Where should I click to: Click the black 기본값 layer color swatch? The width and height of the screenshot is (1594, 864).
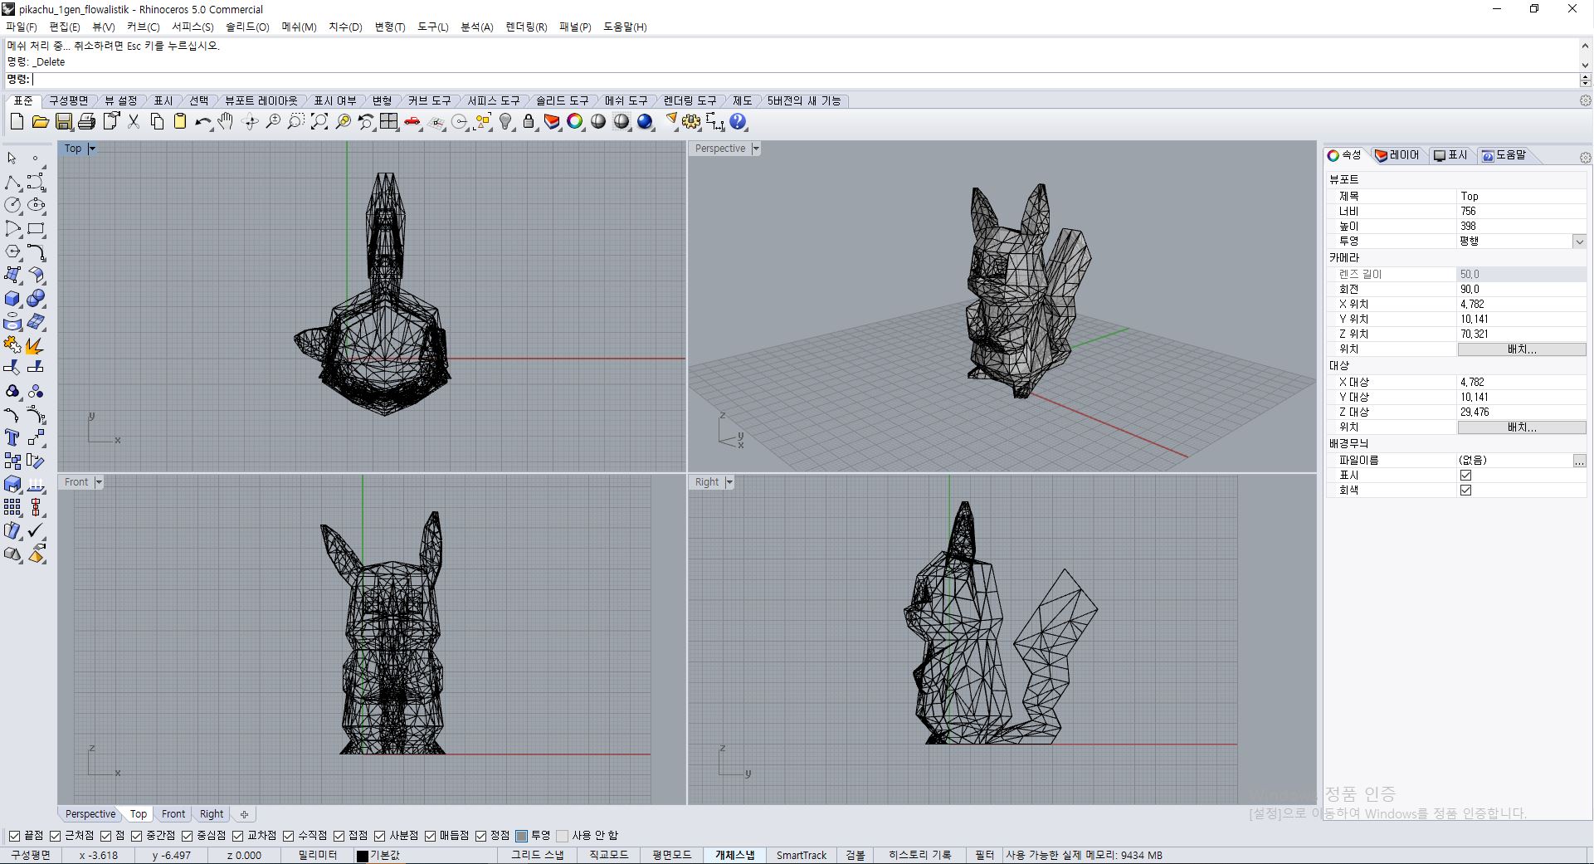[x=362, y=856]
